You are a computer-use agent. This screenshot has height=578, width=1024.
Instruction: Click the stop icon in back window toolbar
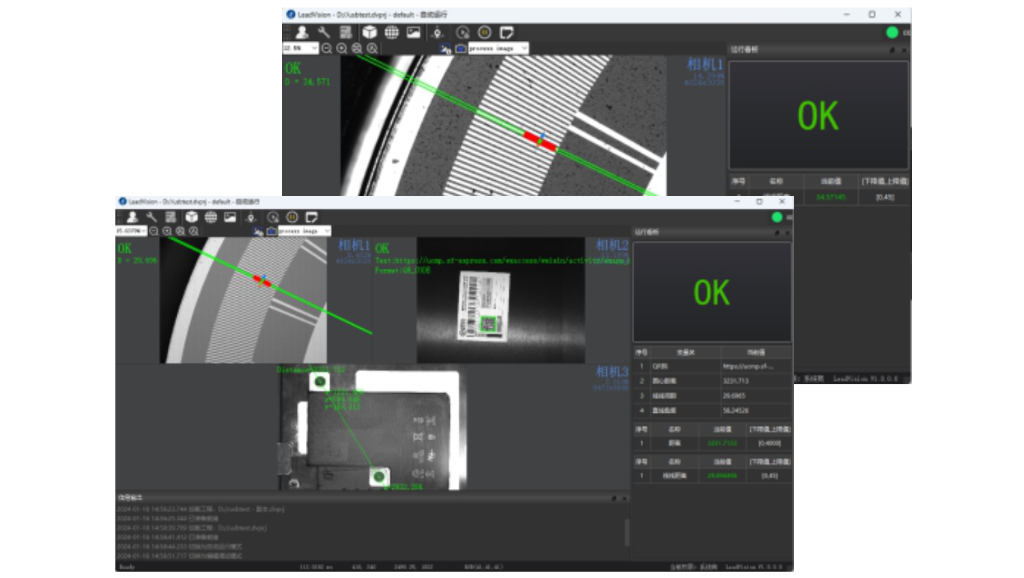click(x=485, y=32)
